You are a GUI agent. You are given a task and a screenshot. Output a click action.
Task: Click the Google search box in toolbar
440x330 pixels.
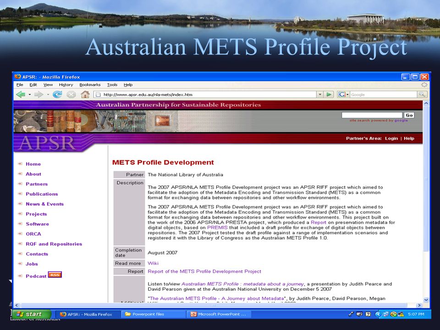pos(383,94)
